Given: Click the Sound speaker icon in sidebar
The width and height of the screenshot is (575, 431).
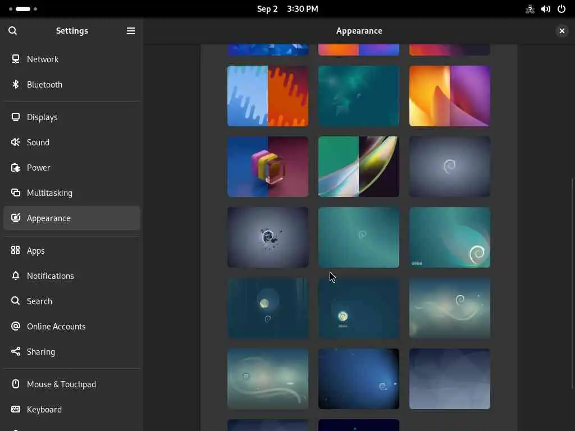Looking at the screenshot, I should tap(15, 142).
